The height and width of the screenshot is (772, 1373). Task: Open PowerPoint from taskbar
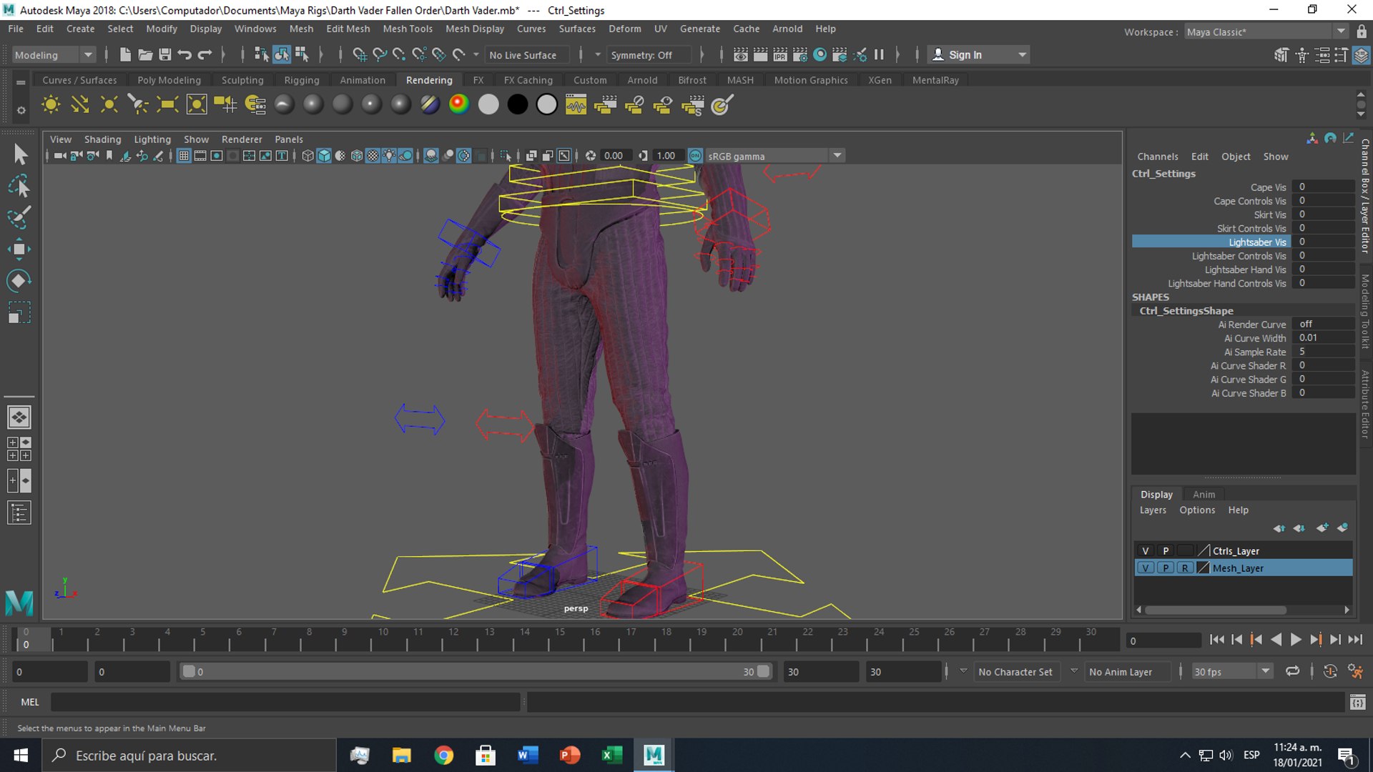click(569, 755)
